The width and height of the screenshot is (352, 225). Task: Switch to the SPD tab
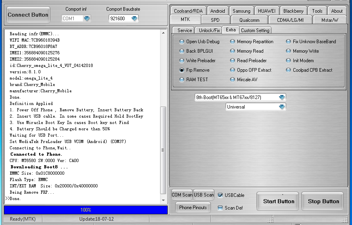[x=215, y=20]
